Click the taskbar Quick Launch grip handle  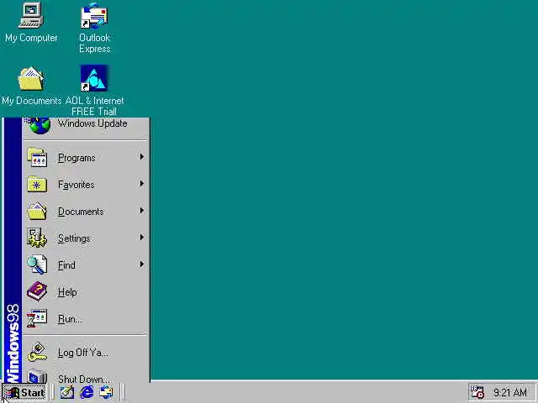pyautogui.click(x=52, y=392)
